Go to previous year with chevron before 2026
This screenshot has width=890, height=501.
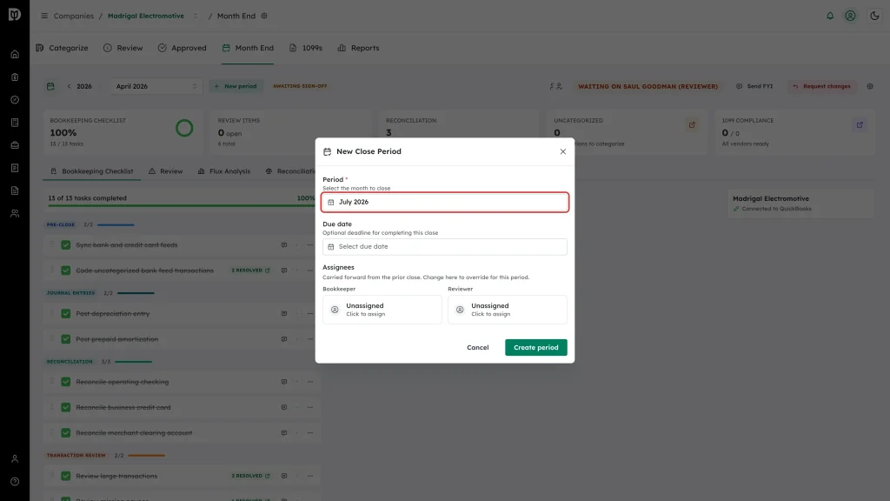click(70, 86)
